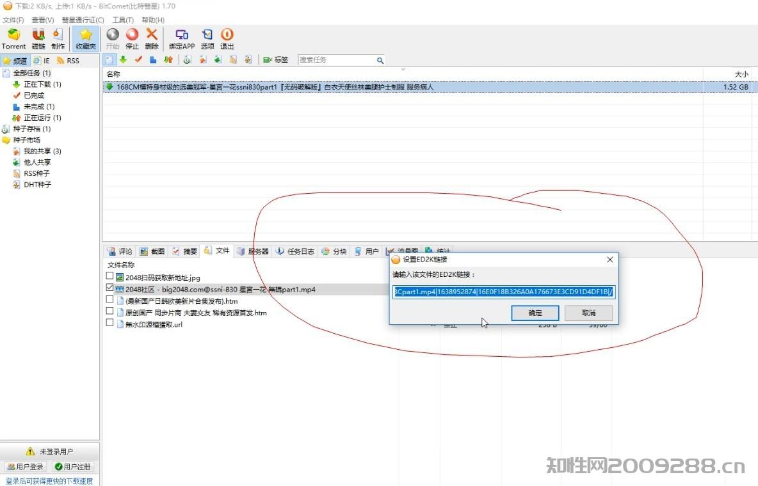
Task: Uncheck the checked .mp4 file checkbox
Action: (x=110, y=288)
